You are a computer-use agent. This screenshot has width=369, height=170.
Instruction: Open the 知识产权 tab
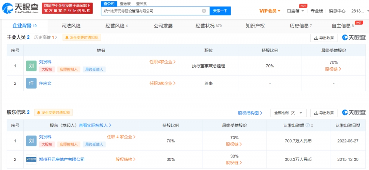[x=255, y=26]
